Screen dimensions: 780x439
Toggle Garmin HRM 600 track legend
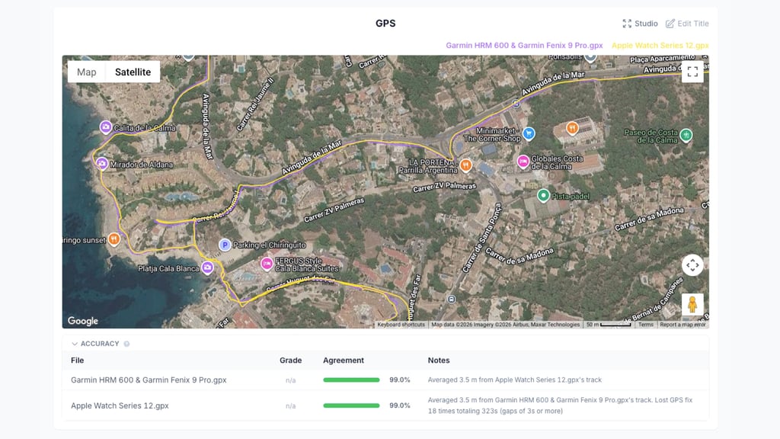click(524, 45)
